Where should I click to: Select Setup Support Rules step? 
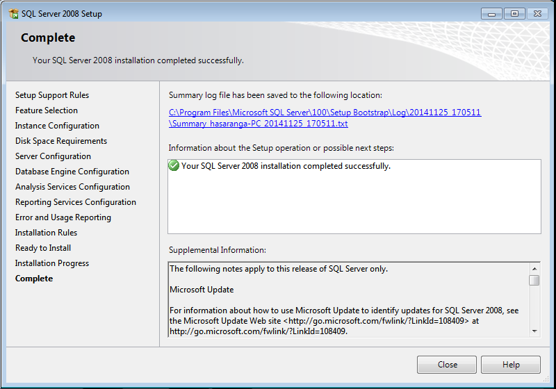pos(52,95)
